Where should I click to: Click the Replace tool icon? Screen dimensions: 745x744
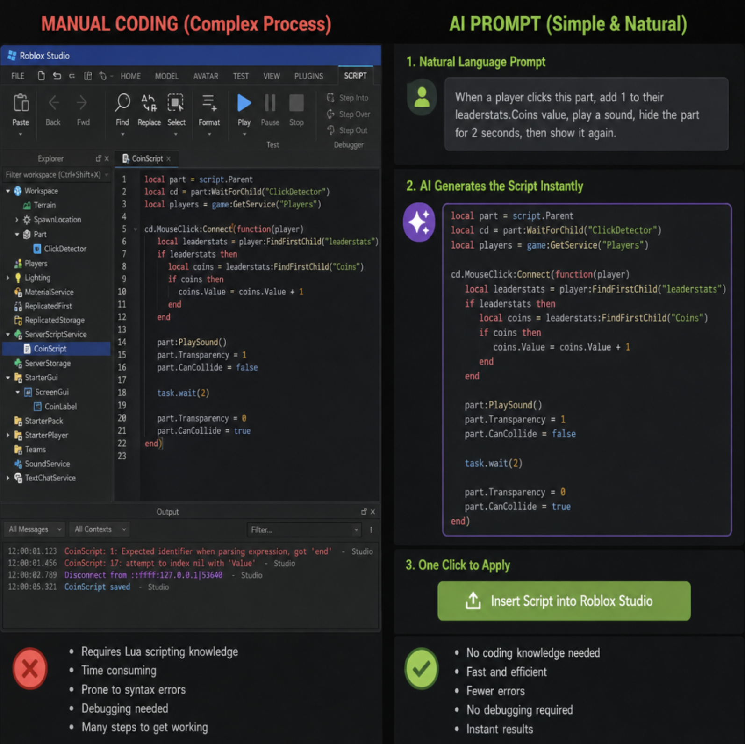click(149, 103)
